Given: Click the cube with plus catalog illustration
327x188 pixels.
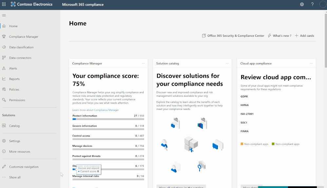Looking at the screenshot, I should tap(191, 144).
